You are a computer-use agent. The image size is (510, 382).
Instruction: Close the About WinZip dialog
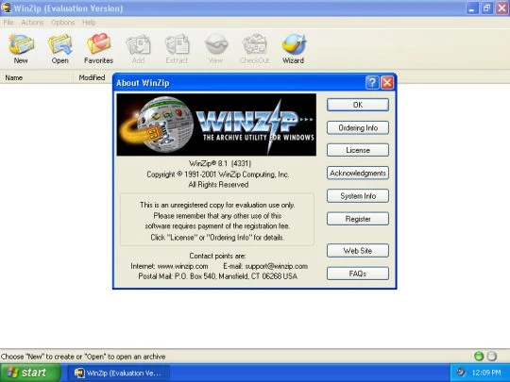[x=386, y=83]
